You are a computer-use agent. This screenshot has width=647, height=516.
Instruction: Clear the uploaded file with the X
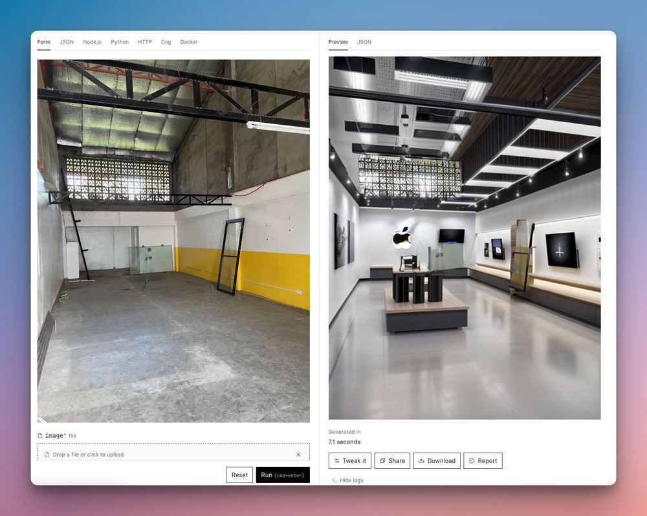299,455
